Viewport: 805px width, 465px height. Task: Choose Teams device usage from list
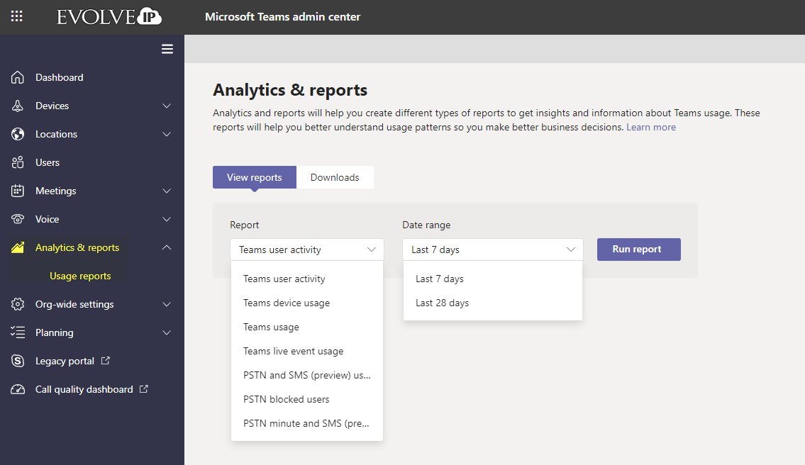[x=287, y=303]
